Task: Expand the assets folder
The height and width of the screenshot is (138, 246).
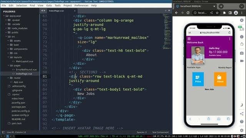Action: pos(8,41)
